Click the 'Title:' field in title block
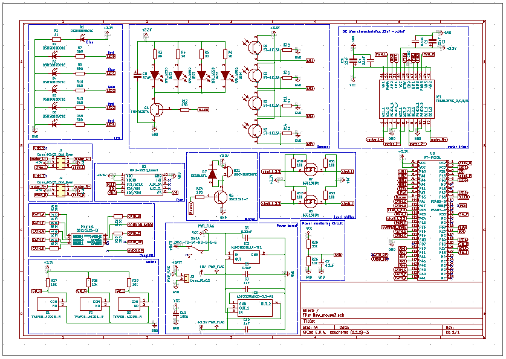The width and height of the screenshot is (506, 359). click(x=309, y=322)
